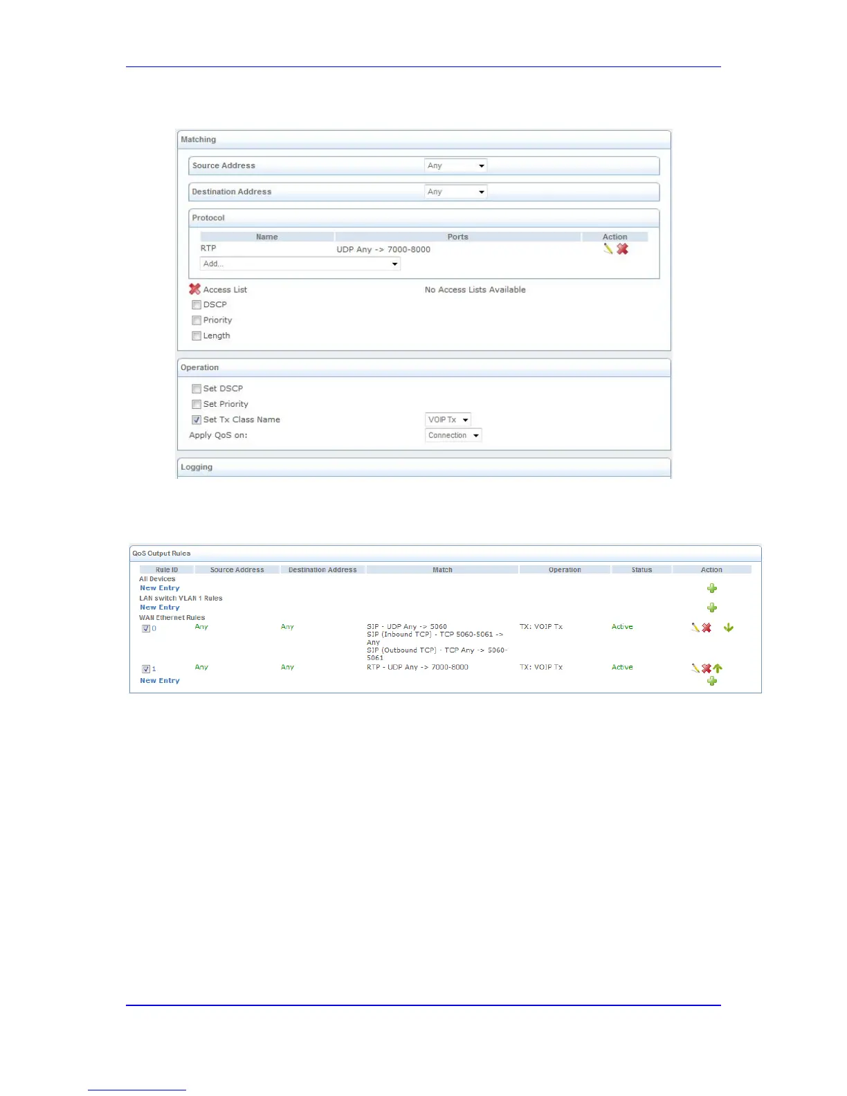847x1096 pixels.
Task: Click rule 1 match RTP - UDP Any -> 7000-8000
Action: point(417,667)
